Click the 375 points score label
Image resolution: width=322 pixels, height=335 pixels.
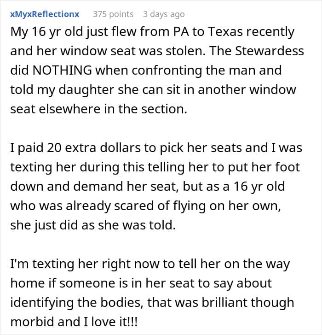point(113,14)
